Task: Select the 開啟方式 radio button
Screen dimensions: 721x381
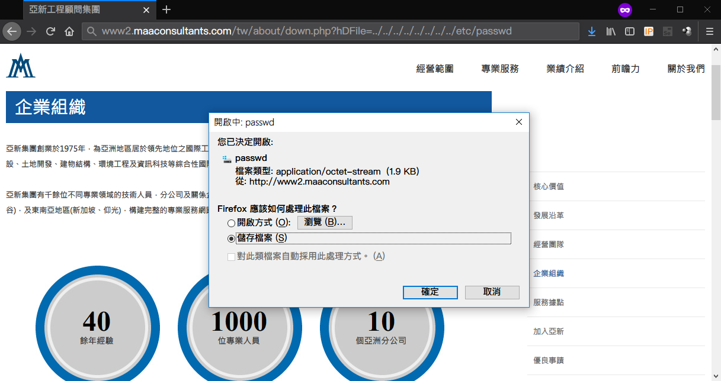Action: tap(231, 223)
